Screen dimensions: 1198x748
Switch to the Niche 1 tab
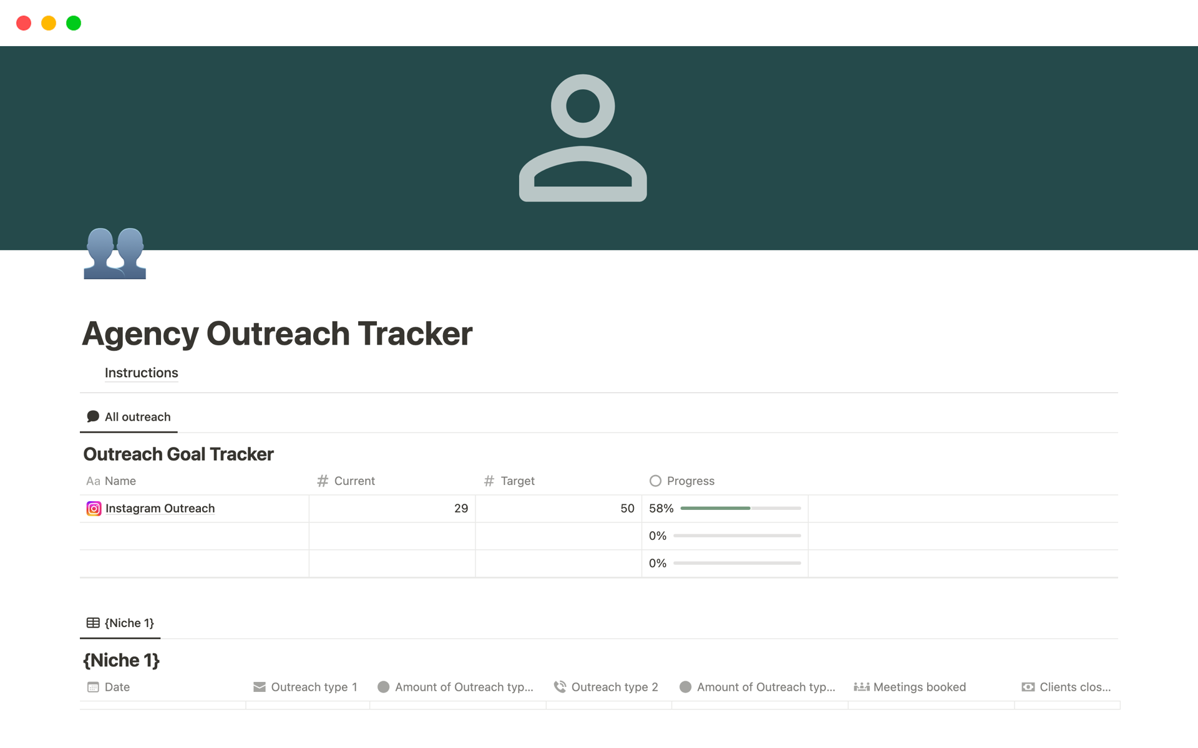point(121,622)
